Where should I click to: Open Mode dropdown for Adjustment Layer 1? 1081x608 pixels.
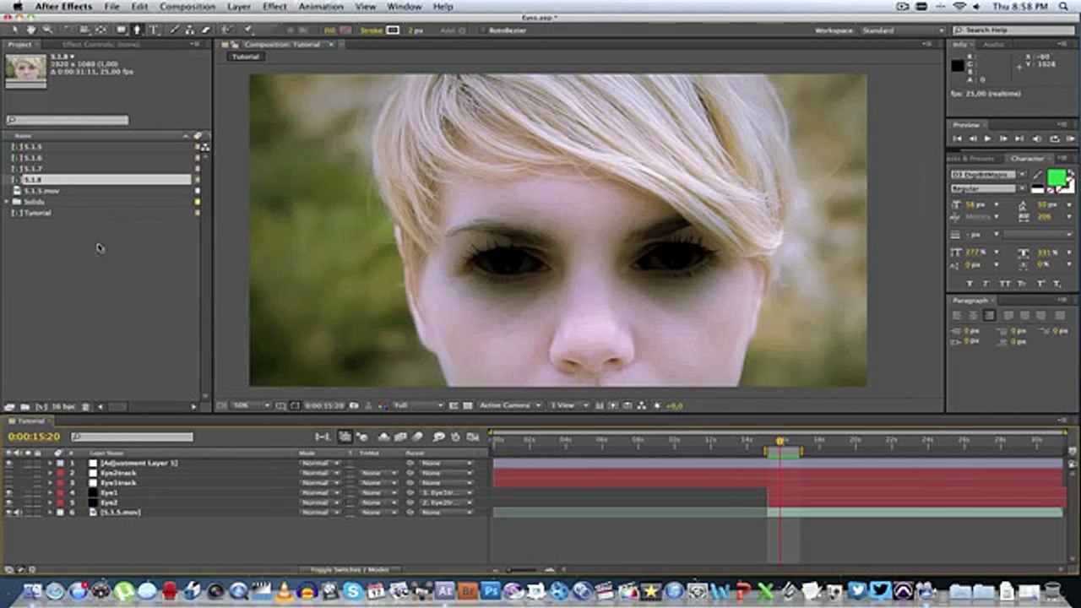pyautogui.click(x=319, y=464)
